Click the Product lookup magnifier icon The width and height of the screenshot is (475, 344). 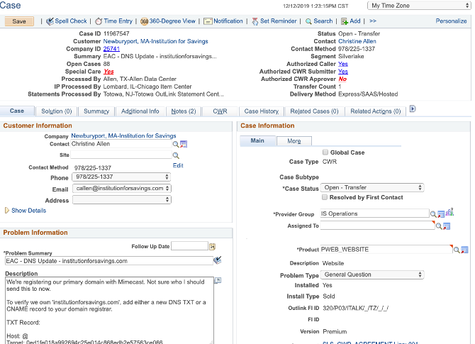coord(456,250)
